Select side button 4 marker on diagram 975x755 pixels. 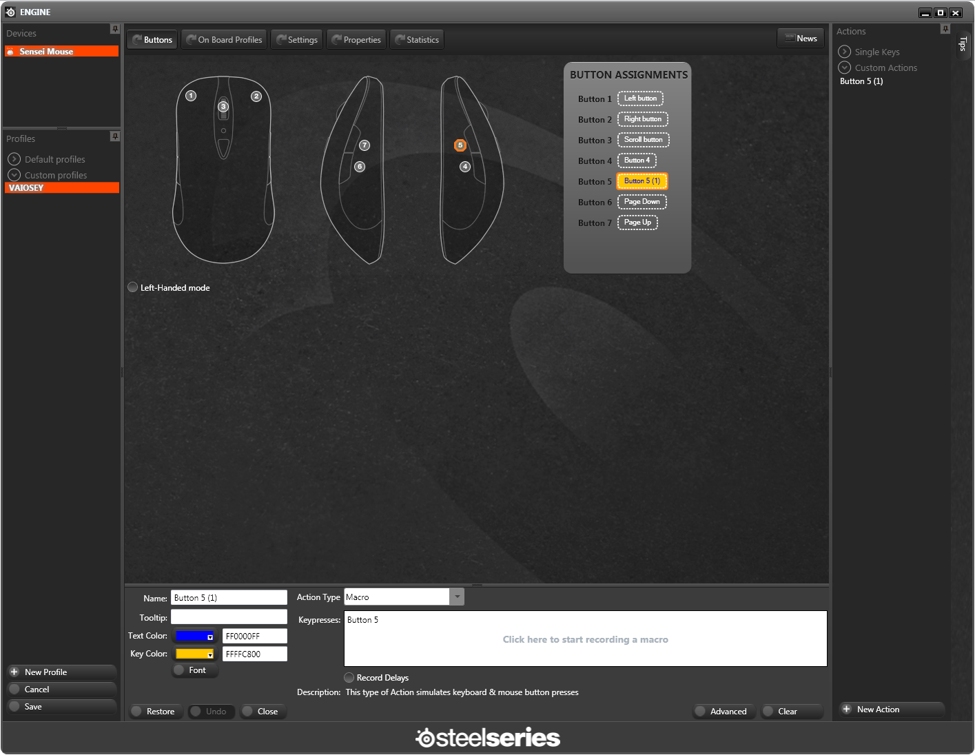pos(465,167)
